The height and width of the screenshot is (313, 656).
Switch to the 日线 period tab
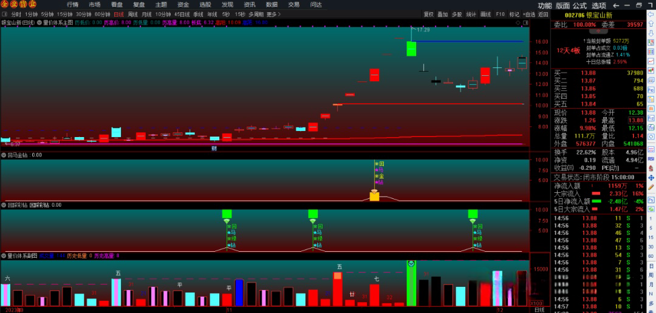coord(118,14)
